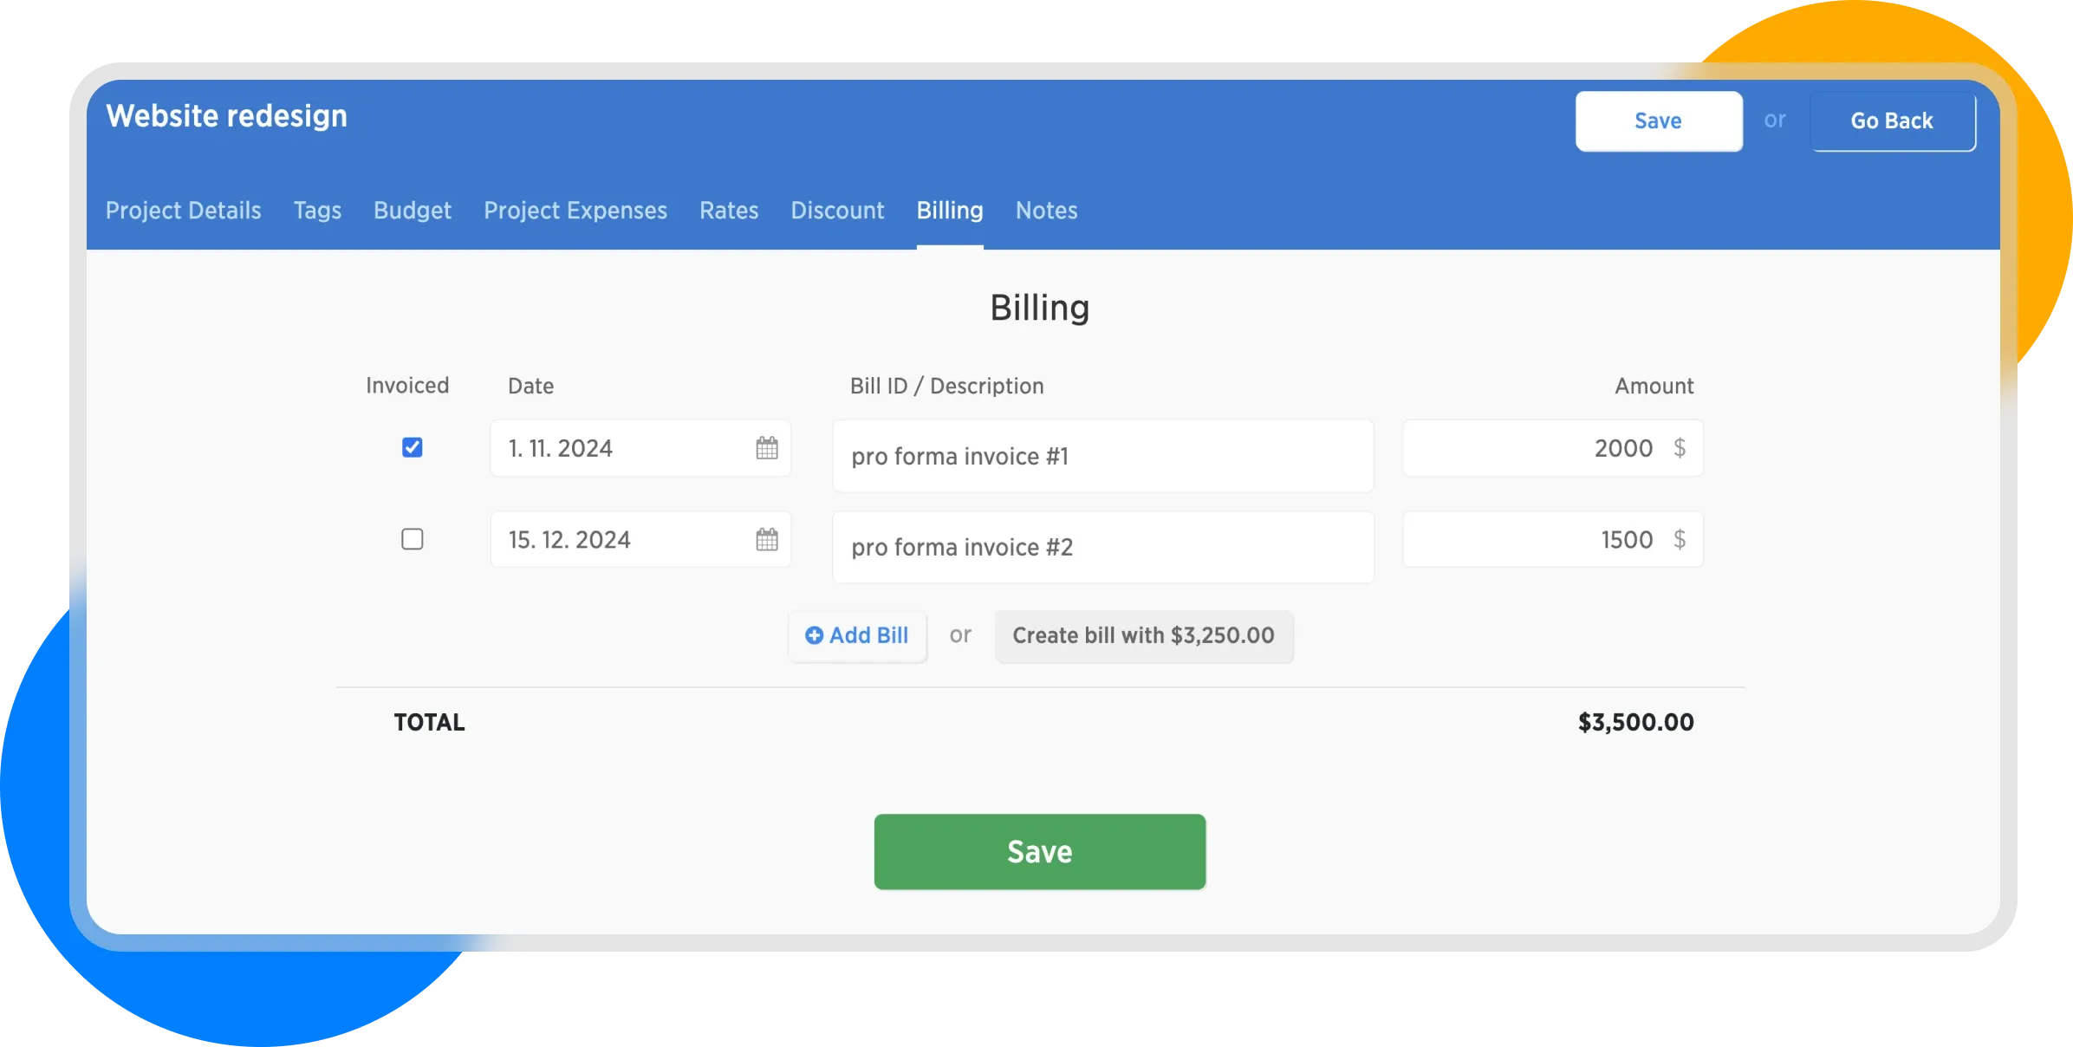Switch to the Project Details tab
The height and width of the screenshot is (1047, 2073).
coord(183,211)
